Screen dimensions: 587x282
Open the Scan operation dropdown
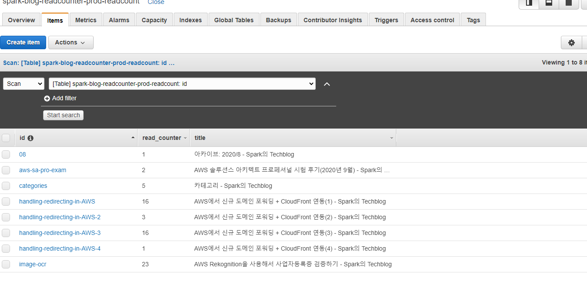24,84
